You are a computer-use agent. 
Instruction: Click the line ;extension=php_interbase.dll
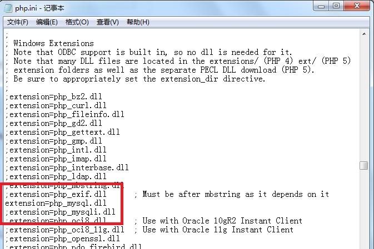point(67,167)
